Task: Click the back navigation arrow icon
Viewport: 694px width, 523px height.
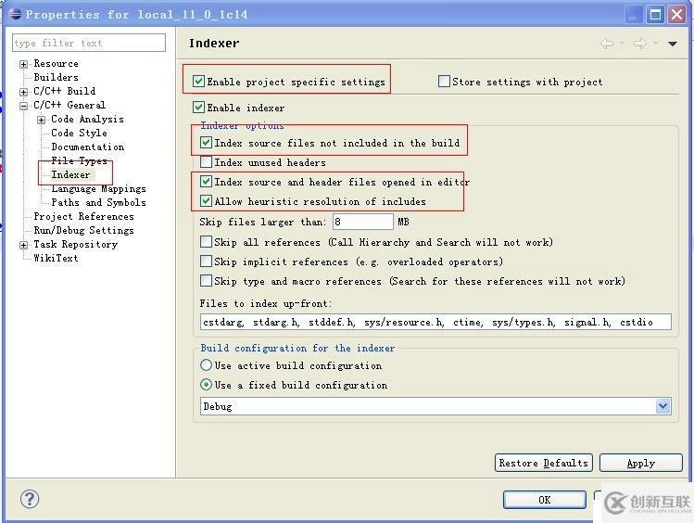Action: (x=607, y=43)
